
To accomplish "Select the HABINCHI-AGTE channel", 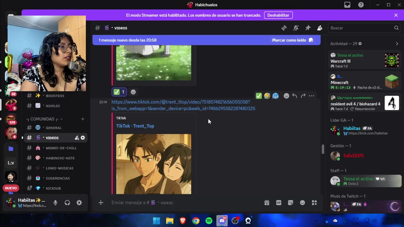I will [x=55, y=158].
